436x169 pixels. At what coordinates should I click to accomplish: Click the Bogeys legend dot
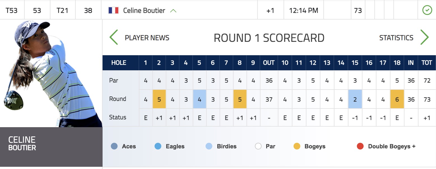(297, 146)
